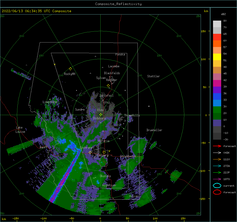Click the Calgary city label
The height and width of the screenshot is (222, 237).
103,155
